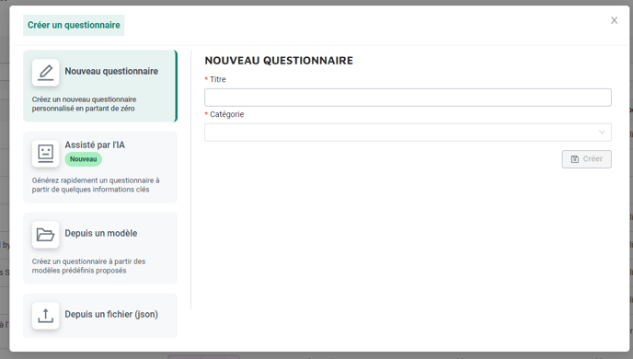Choose the Depuis un modèle option
The width and height of the screenshot is (633, 359).
pyautogui.click(x=100, y=248)
